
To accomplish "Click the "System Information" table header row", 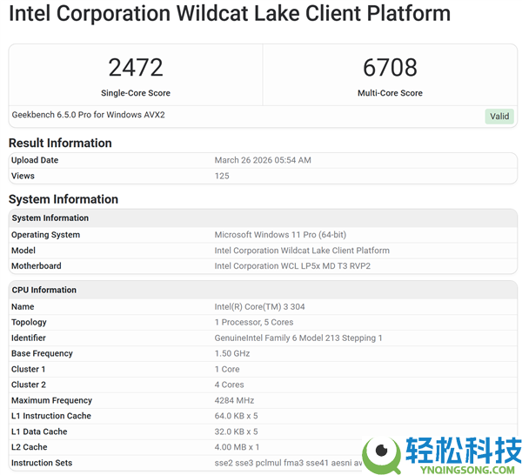I will 263,218.
